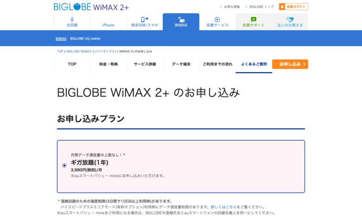Open the 各種サービス navigation tab
362x223 pixels.
[x=217, y=22]
